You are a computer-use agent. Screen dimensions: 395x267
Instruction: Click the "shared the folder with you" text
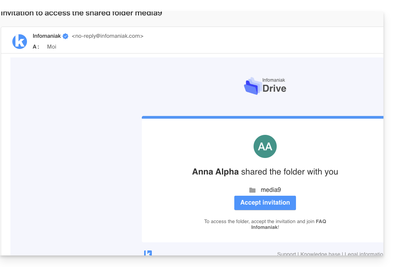click(x=289, y=172)
